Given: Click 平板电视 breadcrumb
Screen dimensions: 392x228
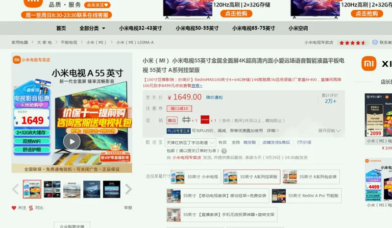Looking at the screenshot, I should click(69, 42).
